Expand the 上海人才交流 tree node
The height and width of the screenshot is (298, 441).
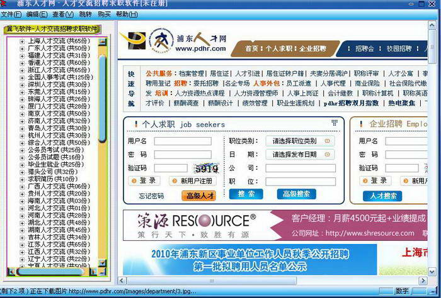pos(22,41)
